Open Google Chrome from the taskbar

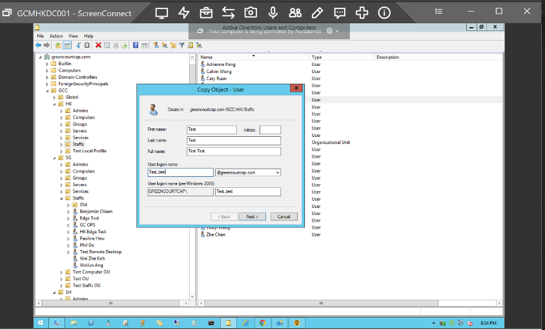262,323
